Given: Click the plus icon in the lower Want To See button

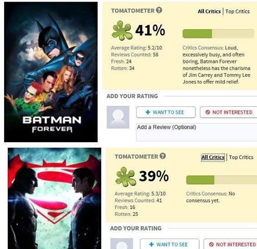Looking at the screenshot, I should [152, 244].
